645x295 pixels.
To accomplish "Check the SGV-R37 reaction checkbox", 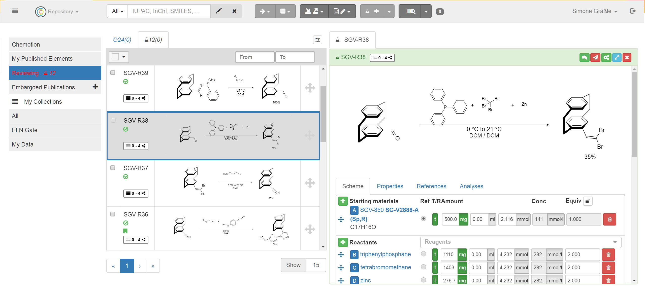I will coord(113,168).
